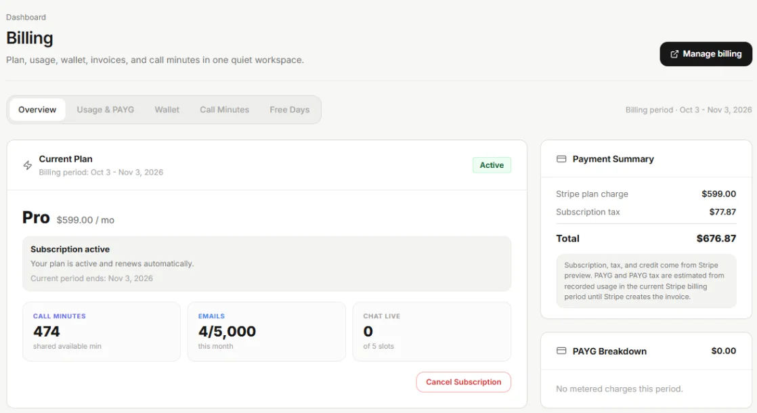Click the Billing page heading
Viewport: 757px width, 413px height.
pyautogui.click(x=29, y=38)
